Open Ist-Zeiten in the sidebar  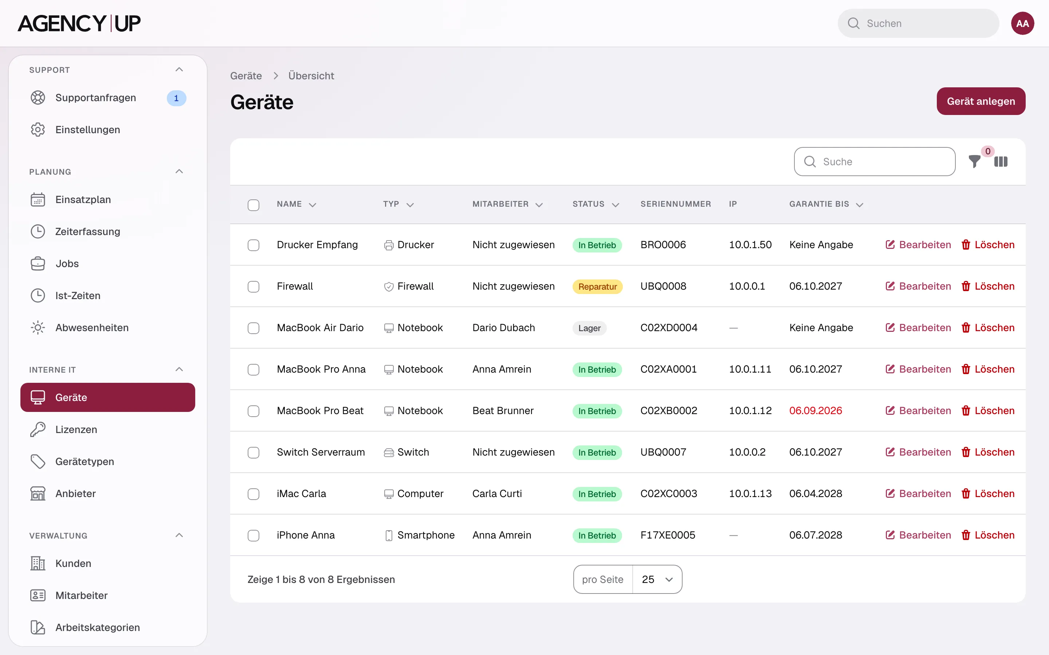tap(107, 295)
